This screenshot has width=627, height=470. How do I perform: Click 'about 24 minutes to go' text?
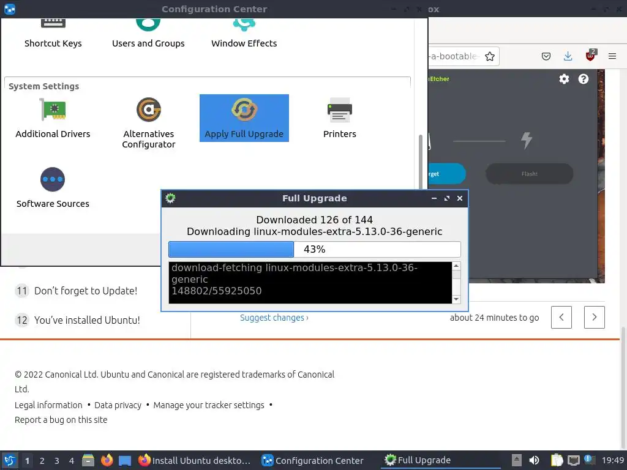pyautogui.click(x=494, y=318)
